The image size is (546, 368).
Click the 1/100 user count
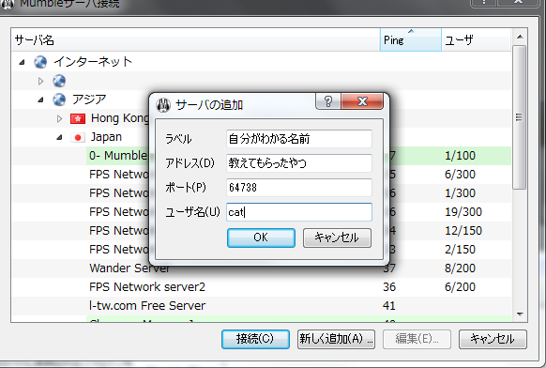460,156
